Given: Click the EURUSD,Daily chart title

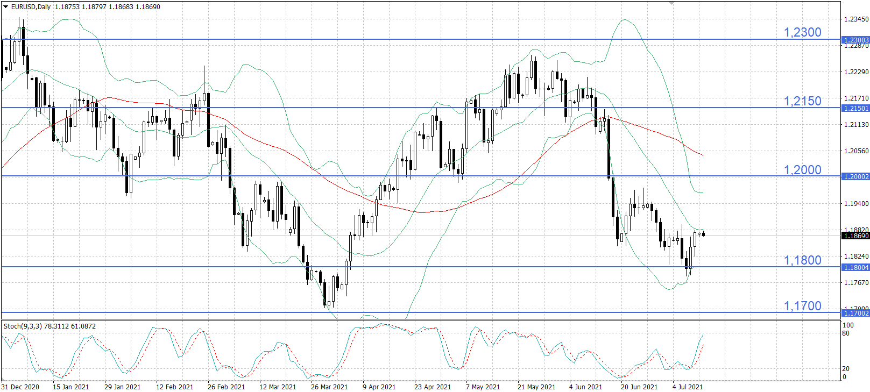Looking at the screenshot, I should coord(31,7).
